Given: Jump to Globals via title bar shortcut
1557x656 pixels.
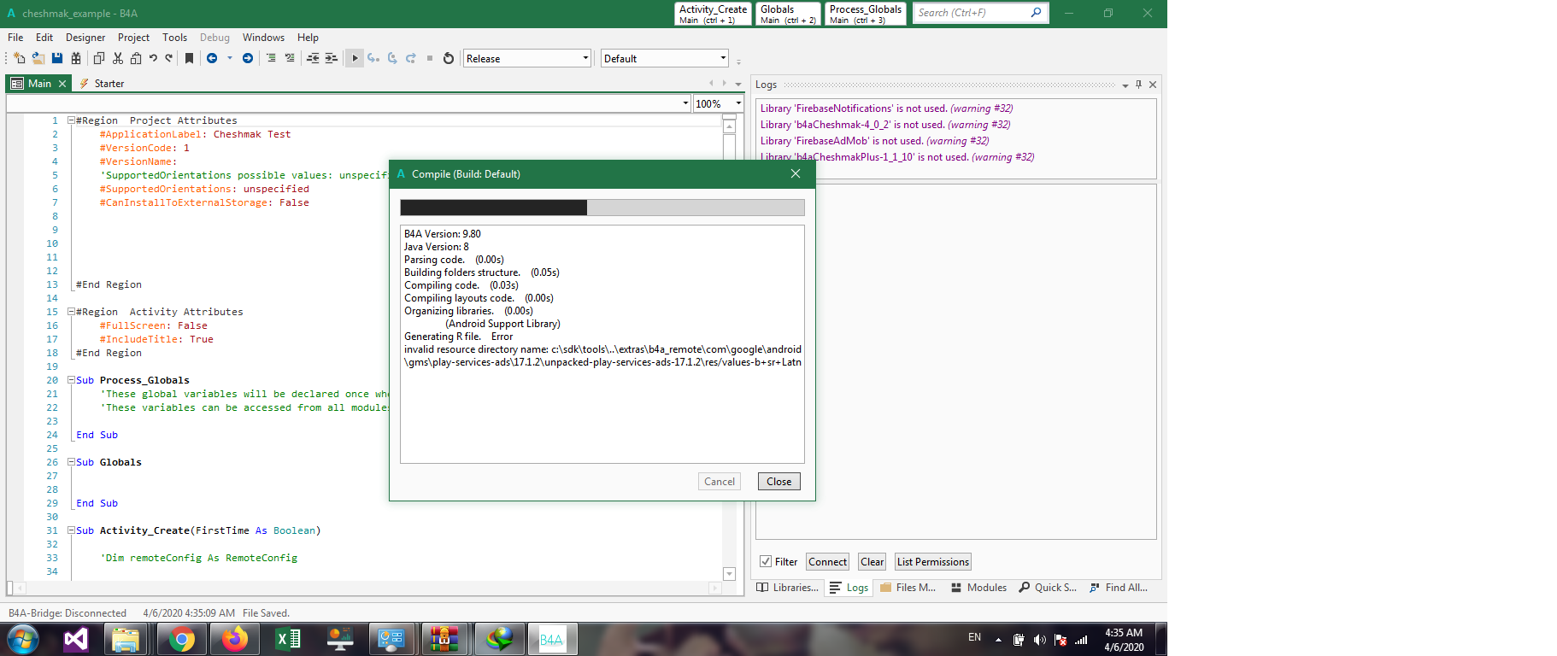Looking at the screenshot, I should point(788,14).
